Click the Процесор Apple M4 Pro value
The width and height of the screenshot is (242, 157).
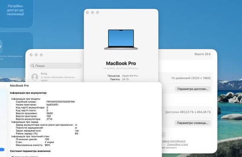click(130, 76)
